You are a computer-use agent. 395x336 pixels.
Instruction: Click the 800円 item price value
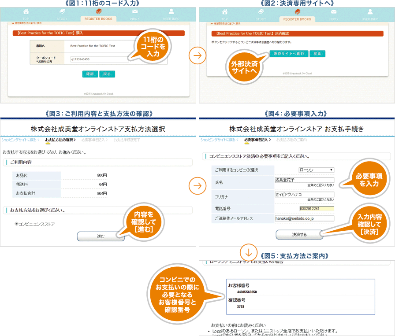point(102,175)
